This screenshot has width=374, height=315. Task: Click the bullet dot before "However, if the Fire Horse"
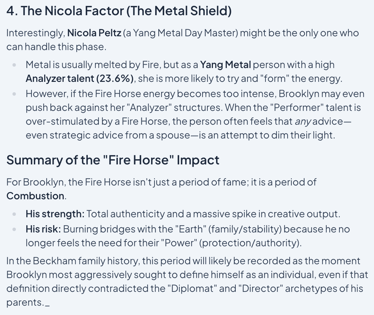pyautogui.click(x=14, y=94)
